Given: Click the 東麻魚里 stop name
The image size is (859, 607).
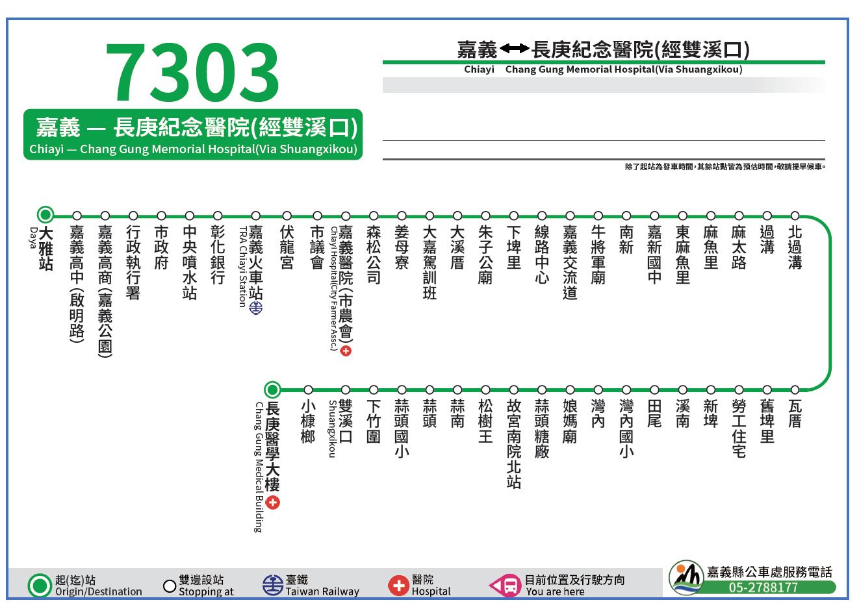Looking at the screenshot, I should click(x=682, y=255).
